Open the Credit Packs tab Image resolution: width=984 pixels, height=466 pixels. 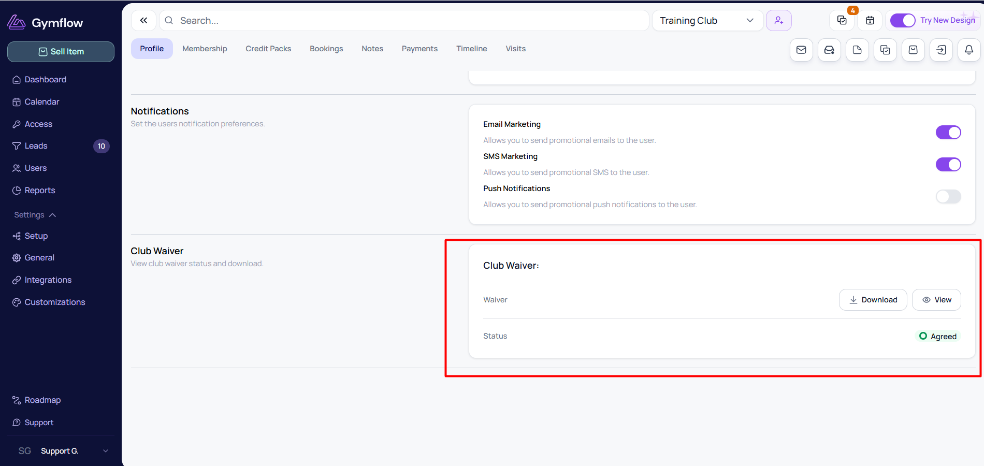(268, 49)
